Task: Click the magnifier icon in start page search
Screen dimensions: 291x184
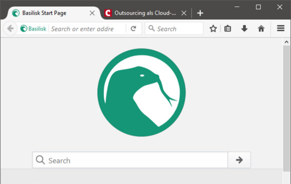Action: [x=40, y=160]
